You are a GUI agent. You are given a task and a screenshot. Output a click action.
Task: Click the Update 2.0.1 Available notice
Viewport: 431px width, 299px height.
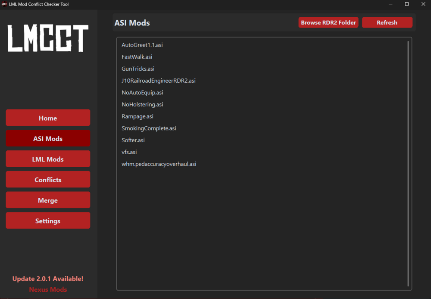point(48,279)
